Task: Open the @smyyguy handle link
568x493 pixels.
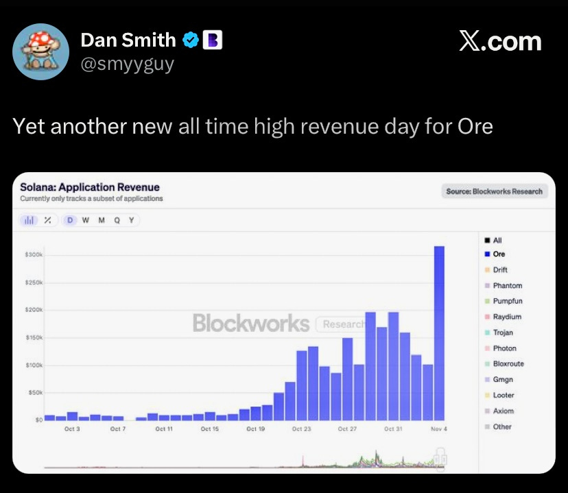Action: coord(127,64)
